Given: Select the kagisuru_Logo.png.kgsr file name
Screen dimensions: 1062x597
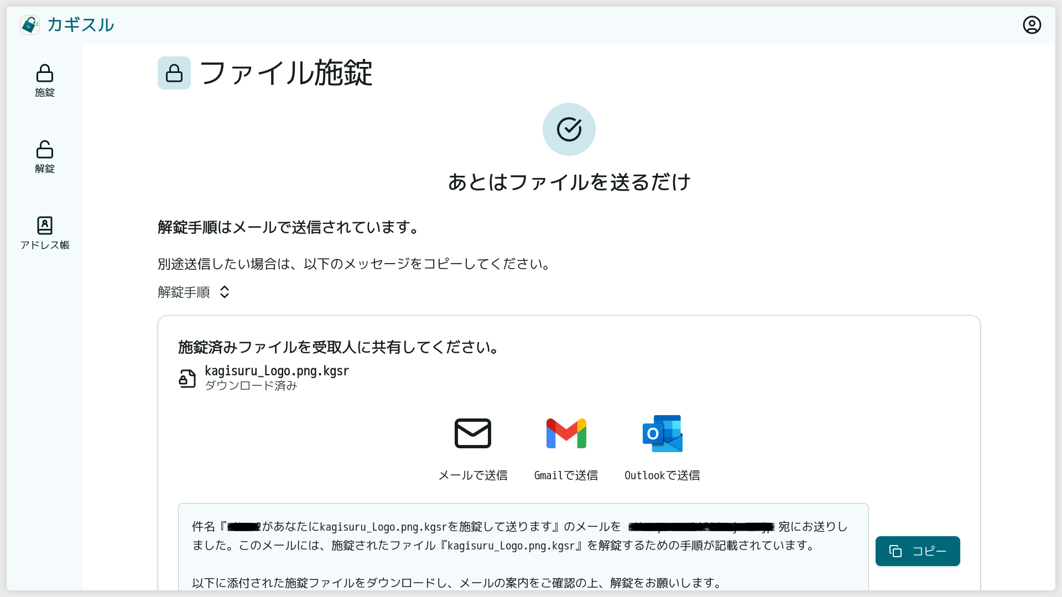Looking at the screenshot, I should click(x=277, y=371).
